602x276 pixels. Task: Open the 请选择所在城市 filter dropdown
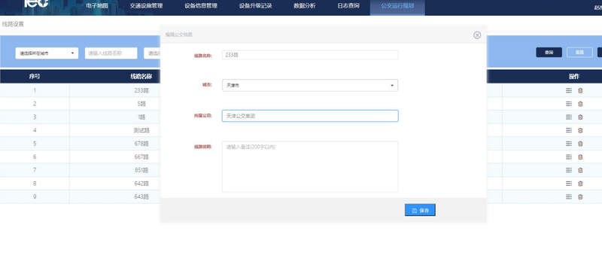coord(47,53)
